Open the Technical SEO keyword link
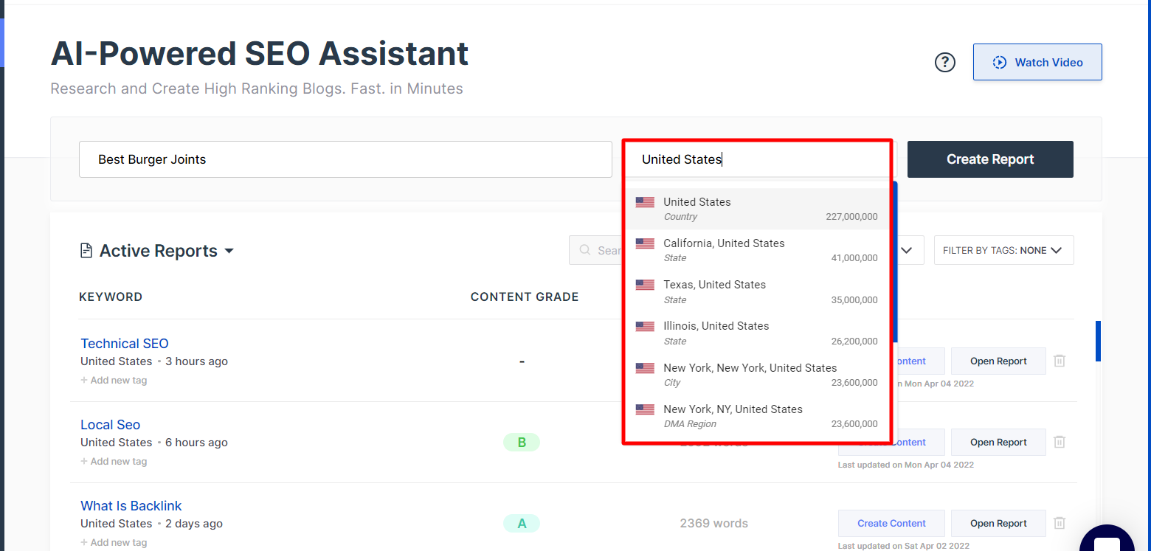 click(125, 344)
